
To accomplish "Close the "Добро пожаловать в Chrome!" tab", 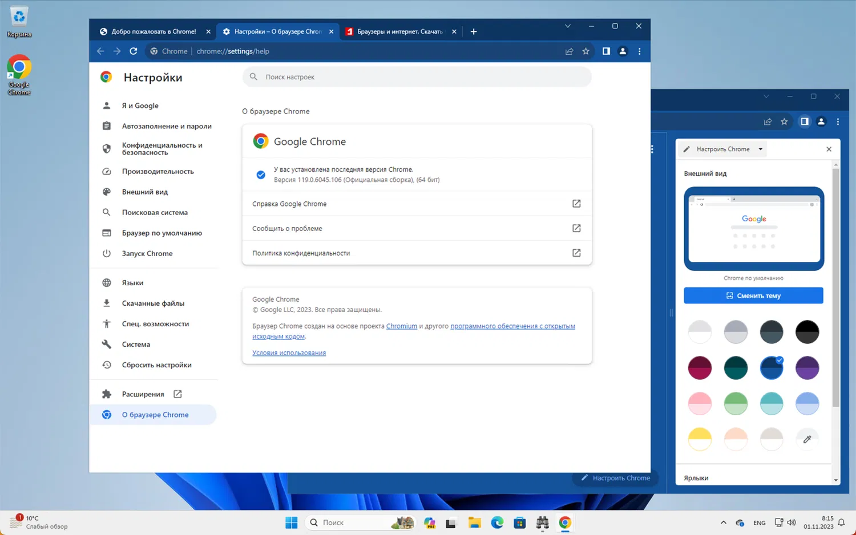I will (208, 31).
